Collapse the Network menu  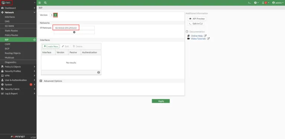point(18,12)
